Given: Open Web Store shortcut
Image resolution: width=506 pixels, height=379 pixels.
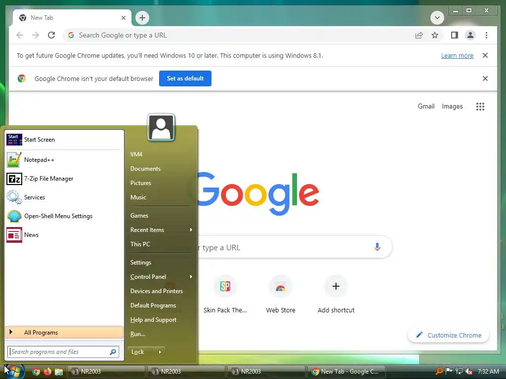Looking at the screenshot, I should pos(281,294).
